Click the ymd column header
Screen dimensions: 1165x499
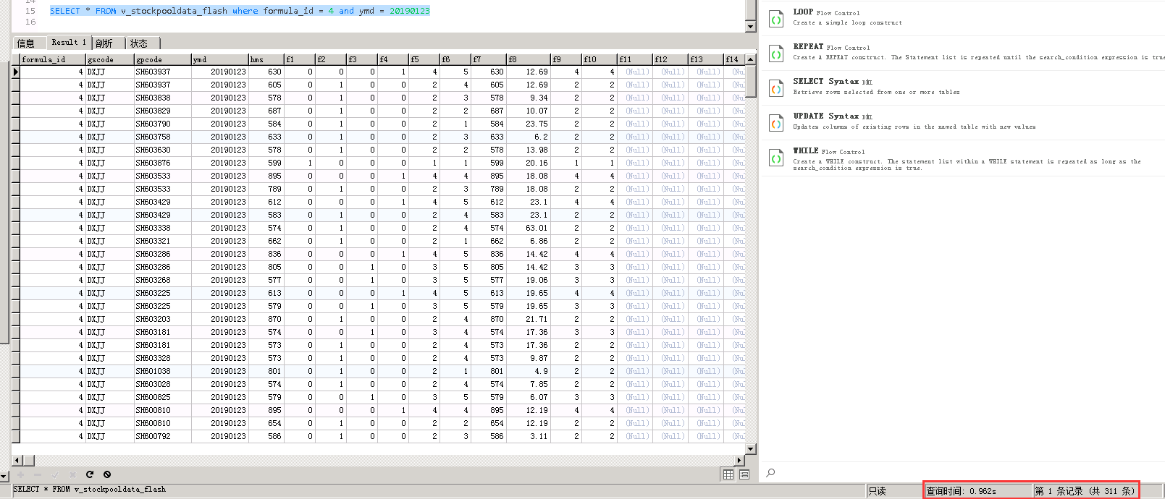click(x=219, y=59)
